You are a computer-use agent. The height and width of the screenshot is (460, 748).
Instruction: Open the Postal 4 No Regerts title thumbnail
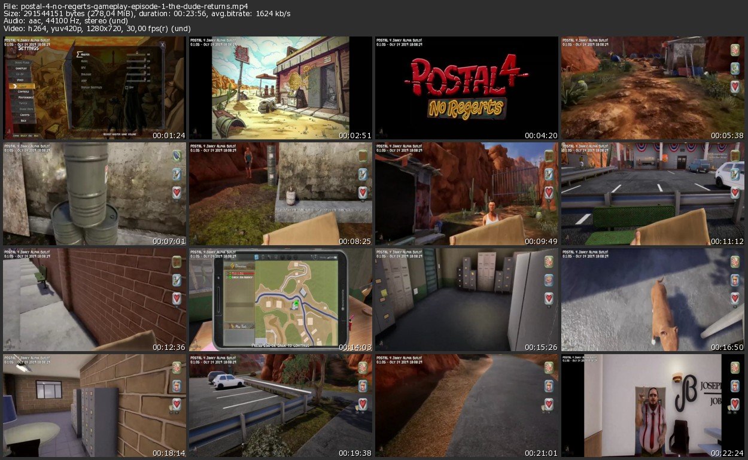coord(467,88)
